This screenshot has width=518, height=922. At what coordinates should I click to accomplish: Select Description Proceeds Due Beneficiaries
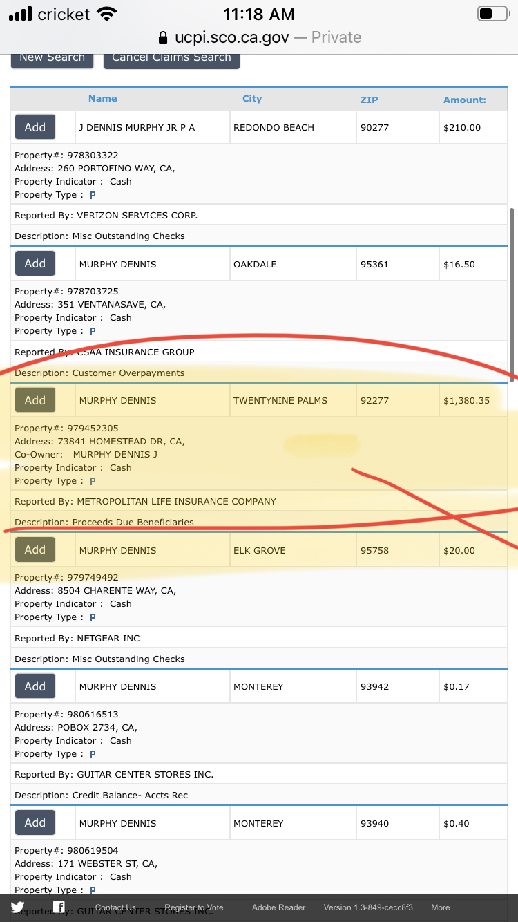(104, 522)
